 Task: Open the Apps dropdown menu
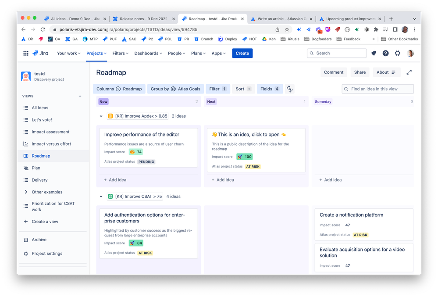click(218, 53)
